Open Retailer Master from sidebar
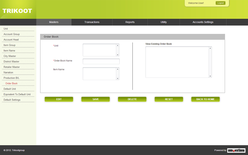Image resolution: width=248 pixels, height=155 pixels. tap(12, 67)
